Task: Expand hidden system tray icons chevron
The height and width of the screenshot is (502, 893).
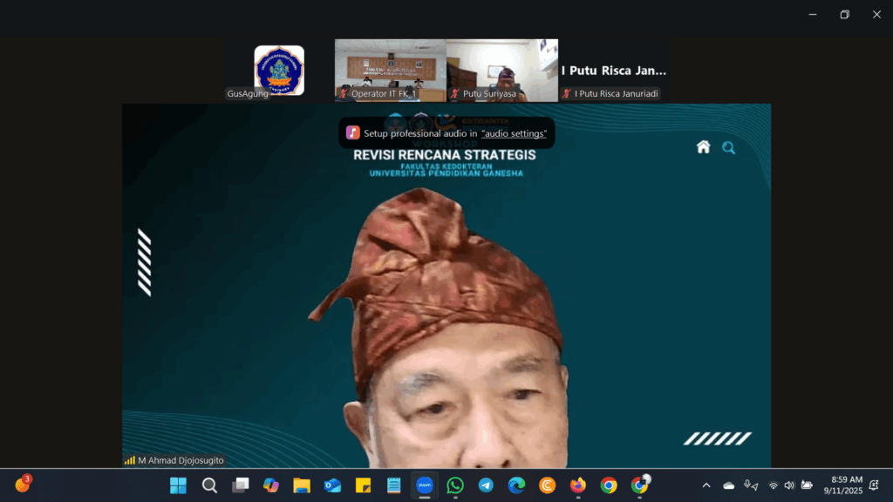Action: point(706,485)
